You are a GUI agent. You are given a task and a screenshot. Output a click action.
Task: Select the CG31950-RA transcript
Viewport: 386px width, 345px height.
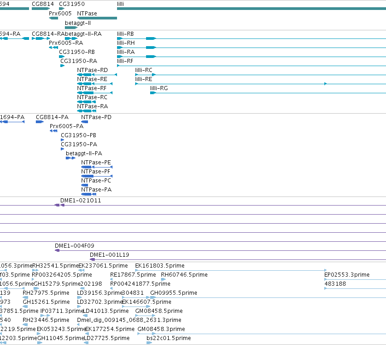(62, 66)
